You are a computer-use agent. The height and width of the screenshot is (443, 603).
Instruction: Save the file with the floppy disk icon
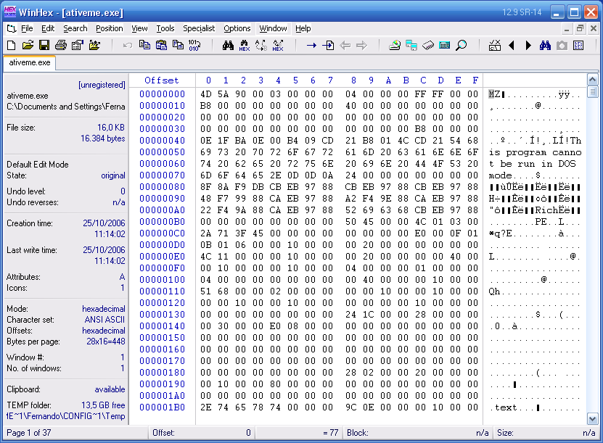pos(44,46)
